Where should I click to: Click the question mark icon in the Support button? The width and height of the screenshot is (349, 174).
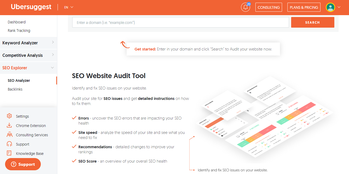click(x=14, y=164)
